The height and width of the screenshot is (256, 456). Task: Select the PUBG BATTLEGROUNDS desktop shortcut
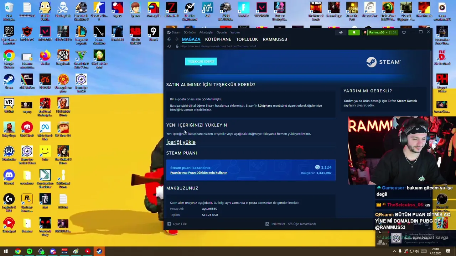(x=226, y=12)
